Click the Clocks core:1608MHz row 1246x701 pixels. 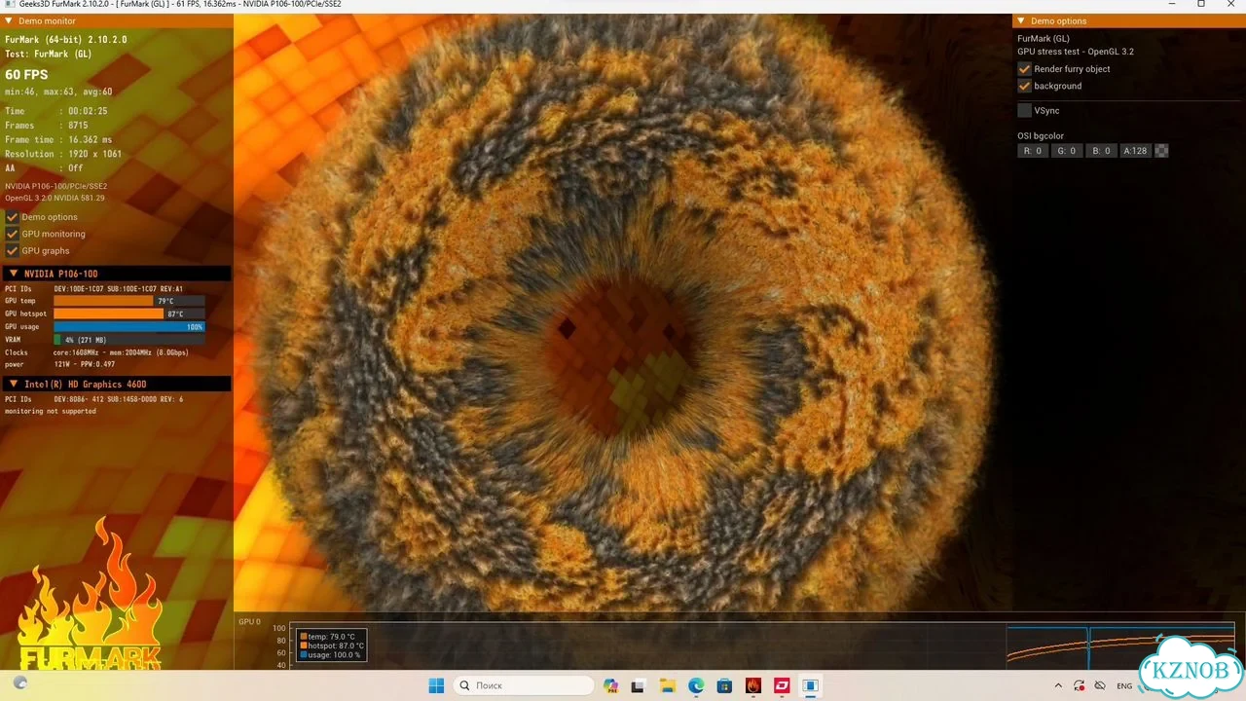97,352
